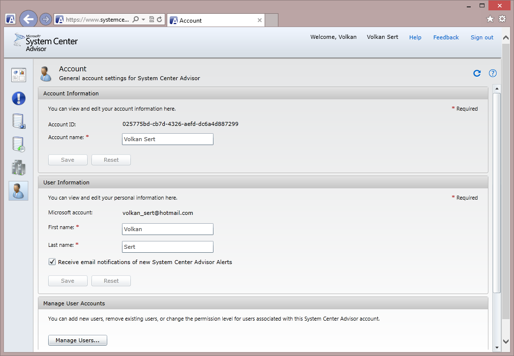Click the settings panel scroll down arrow
This screenshot has height=356, width=514.
[497, 348]
